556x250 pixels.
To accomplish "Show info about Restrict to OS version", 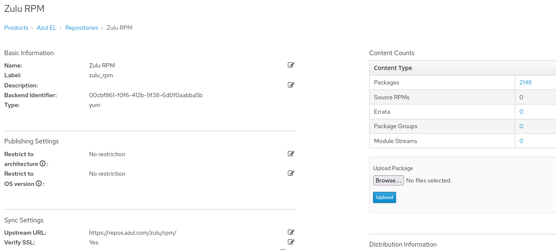I will click(39, 184).
